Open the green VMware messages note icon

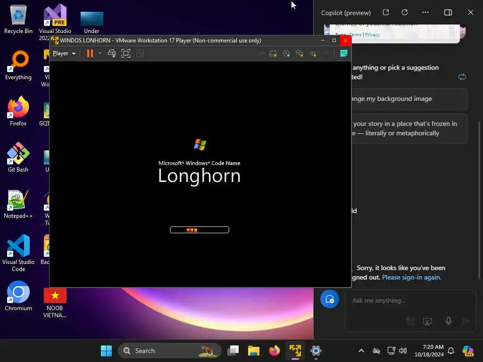[343, 53]
